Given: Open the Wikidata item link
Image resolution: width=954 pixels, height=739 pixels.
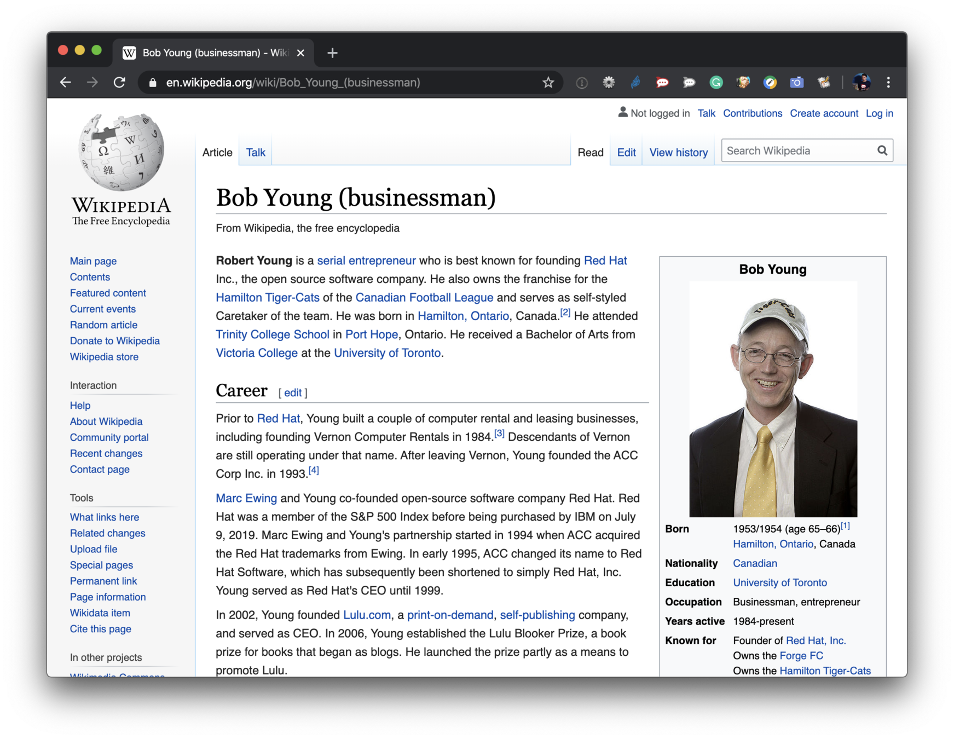Looking at the screenshot, I should point(100,613).
